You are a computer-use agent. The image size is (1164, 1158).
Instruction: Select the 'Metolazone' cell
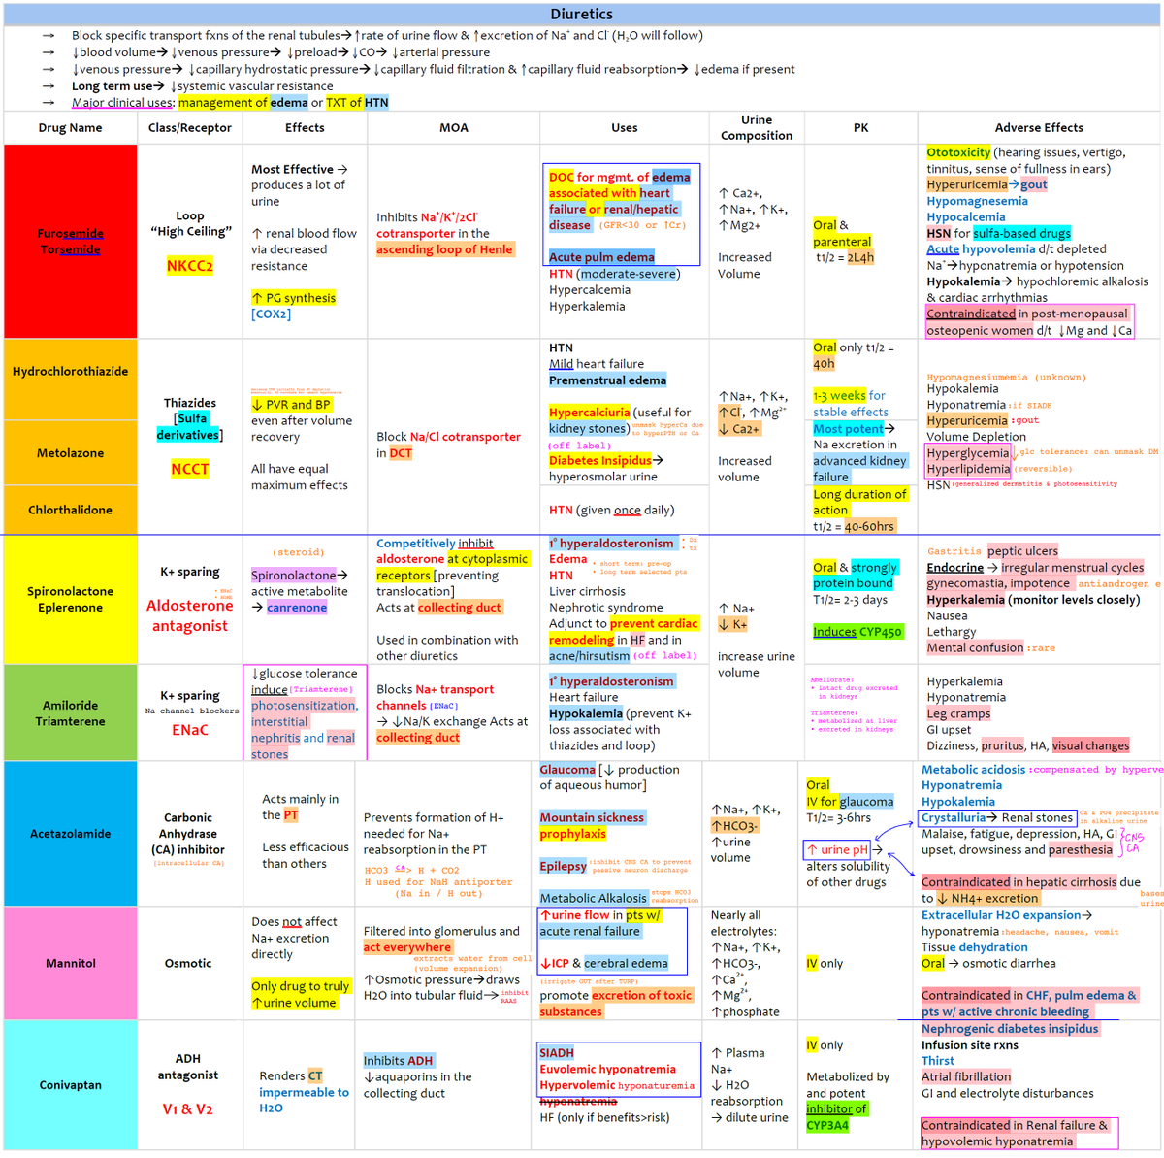[71, 453]
